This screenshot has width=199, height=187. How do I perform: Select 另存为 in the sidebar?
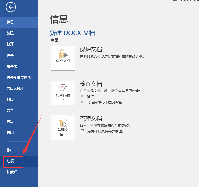(12, 66)
